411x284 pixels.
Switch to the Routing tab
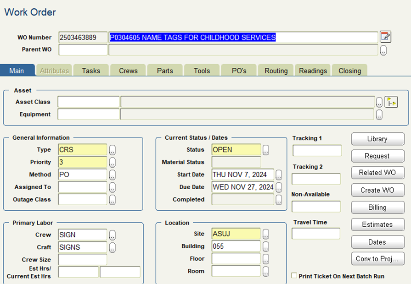coord(276,71)
